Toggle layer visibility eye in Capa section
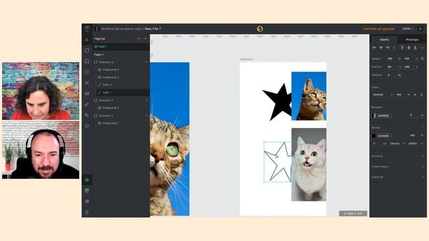 [415, 95]
